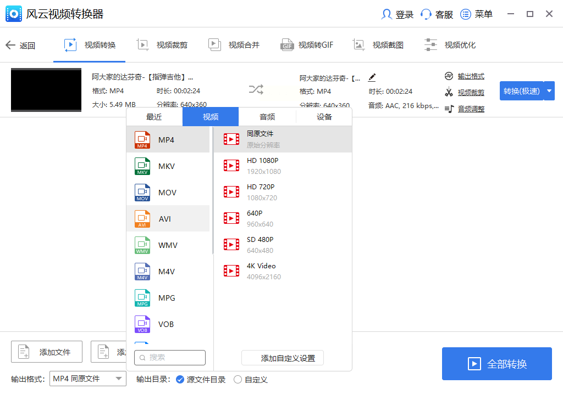The width and height of the screenshot is (563, 395).
Task: Click 添加自定义设置 button
Action: 283,358
